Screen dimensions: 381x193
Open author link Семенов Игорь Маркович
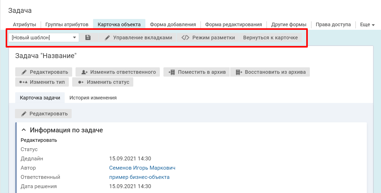coord(142,168)
